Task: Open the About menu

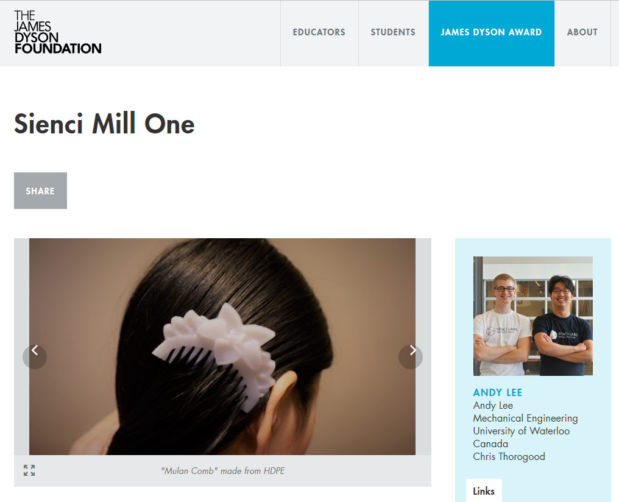Action: tap(582, 33)
